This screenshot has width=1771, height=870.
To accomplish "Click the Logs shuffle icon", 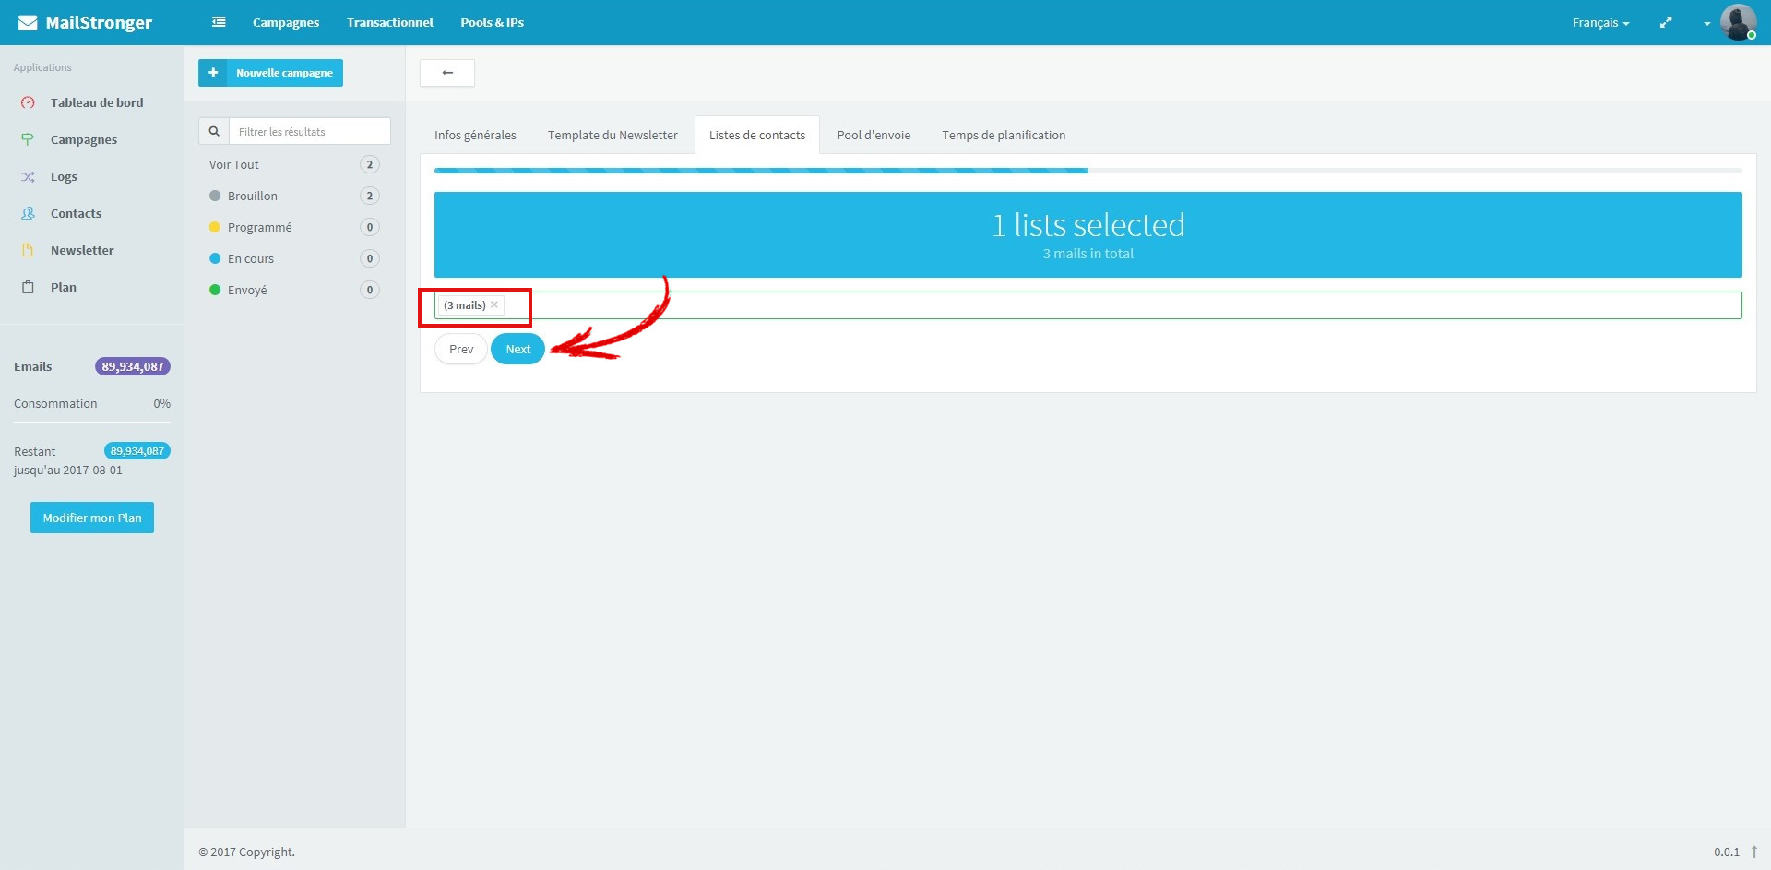I will [28, 176].
